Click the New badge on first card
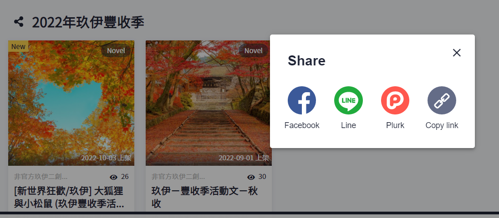The image size is (499, 218). pyautogui.click(x=18, y=46)
